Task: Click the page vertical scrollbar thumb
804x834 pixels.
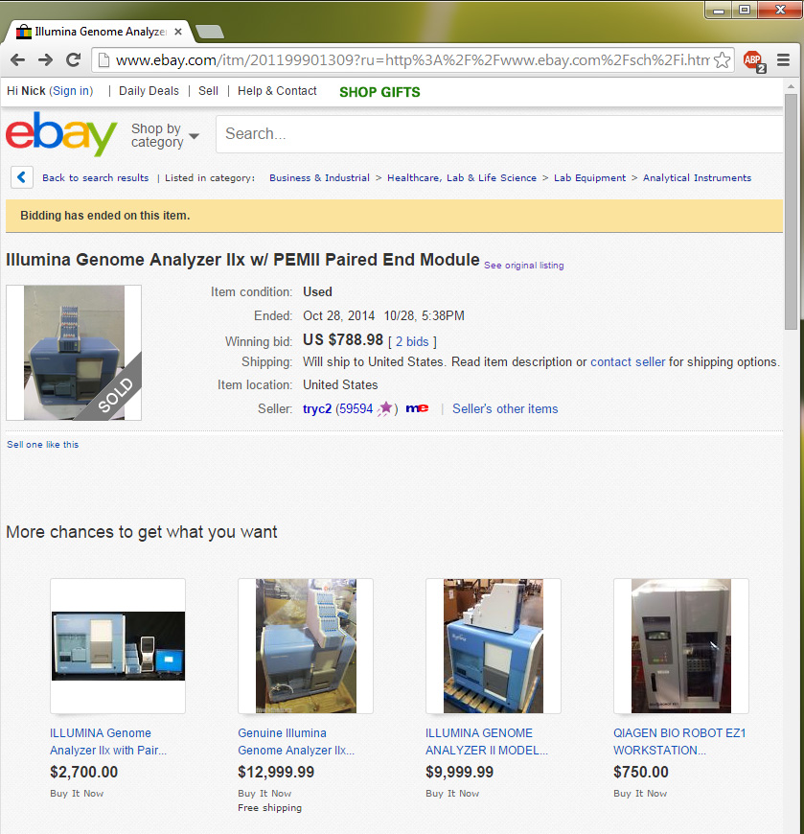Action: 791,212
